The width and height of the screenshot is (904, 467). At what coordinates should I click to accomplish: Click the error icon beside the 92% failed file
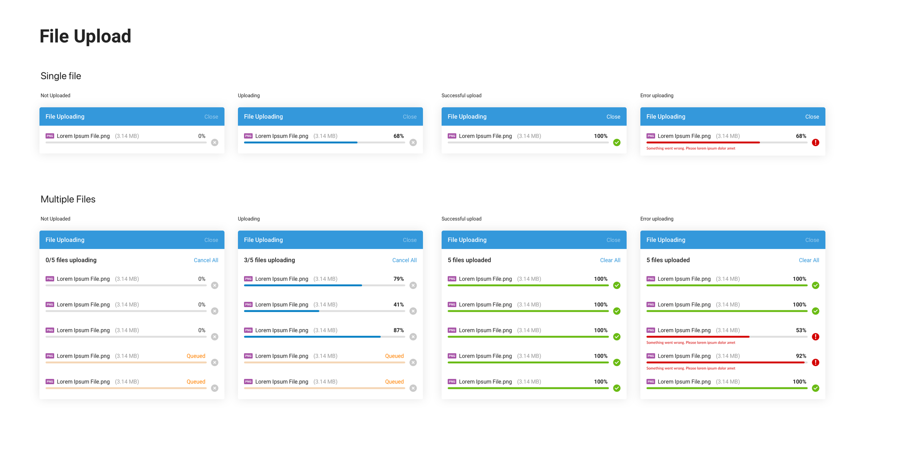point(816,362)
